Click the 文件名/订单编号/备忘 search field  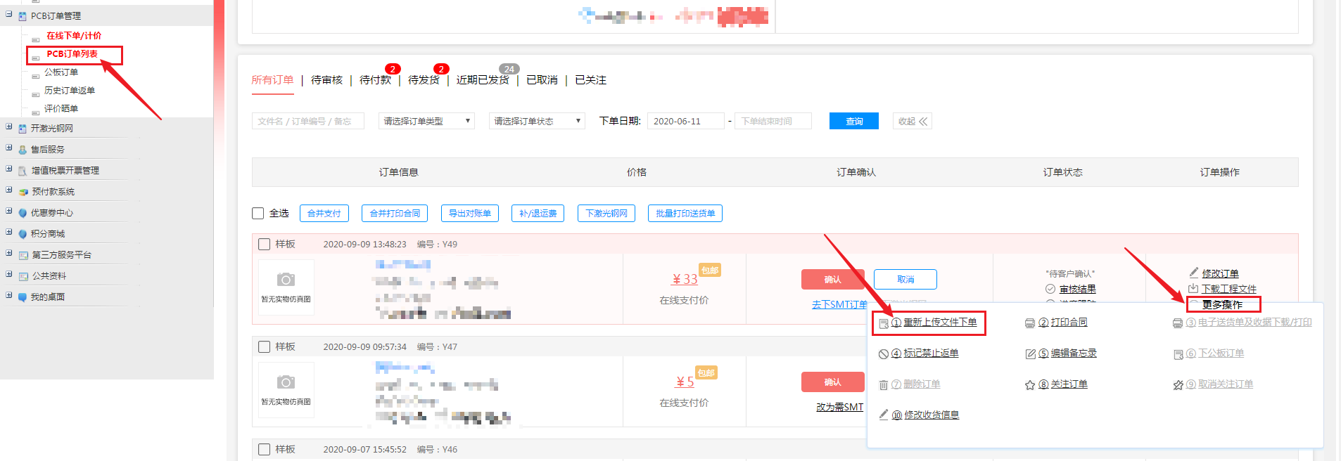307,121
